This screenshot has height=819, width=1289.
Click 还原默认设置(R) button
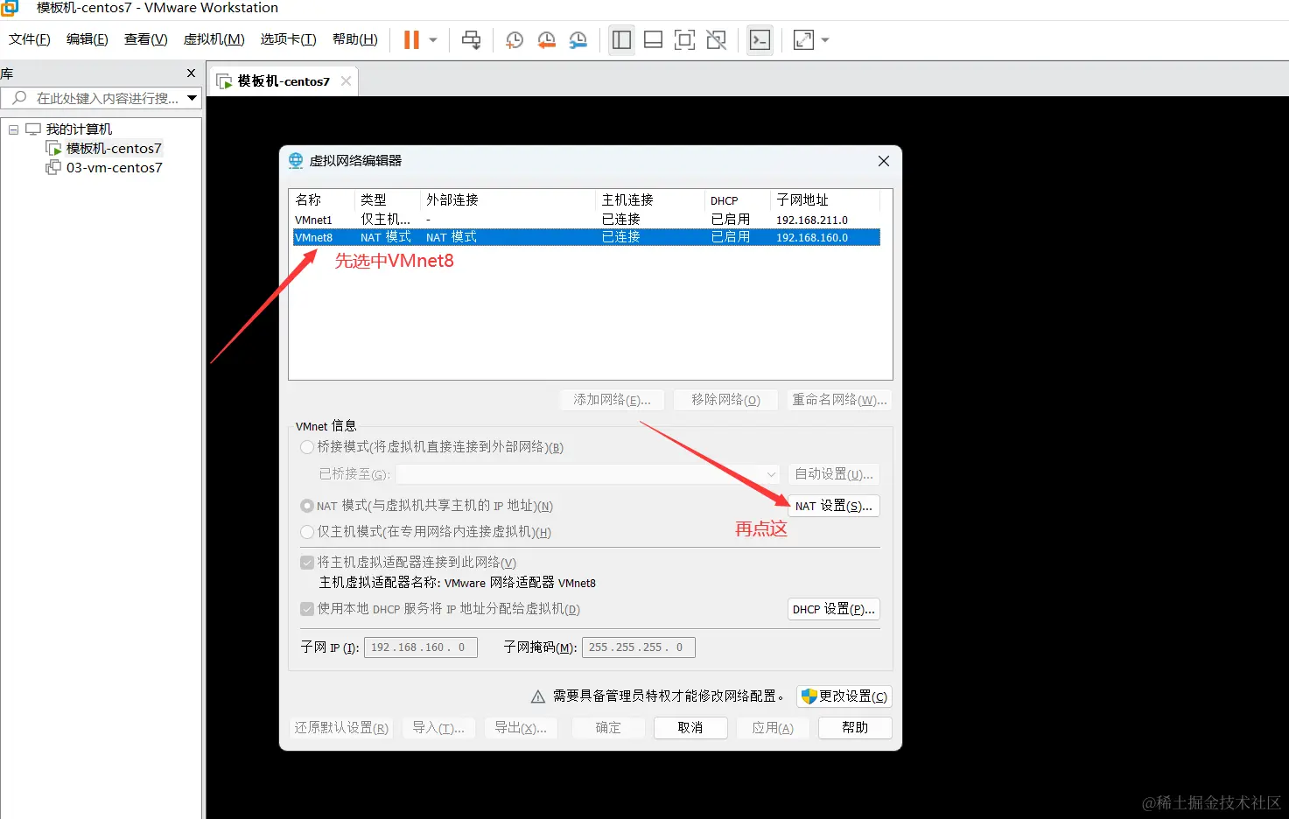coord(341,728)
